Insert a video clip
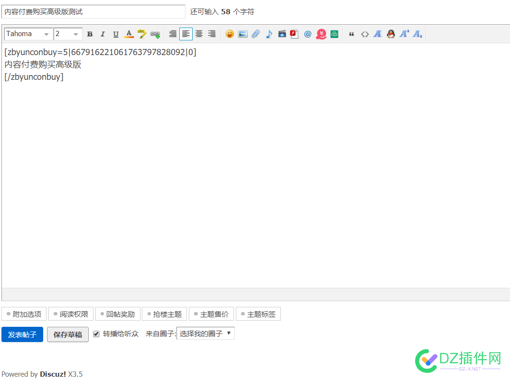The image size is (510, 380). [282, 34]
